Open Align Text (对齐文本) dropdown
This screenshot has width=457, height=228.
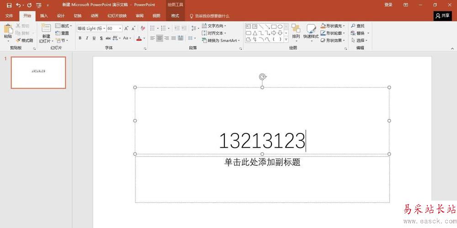point(214,33)
